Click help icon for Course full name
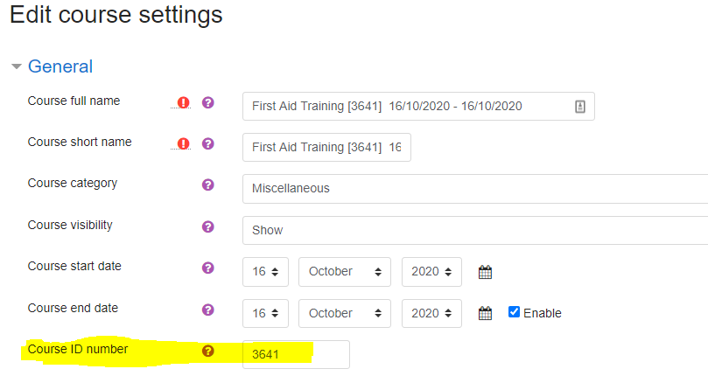The height and width of the screenshot is (376, 708). 208,103
